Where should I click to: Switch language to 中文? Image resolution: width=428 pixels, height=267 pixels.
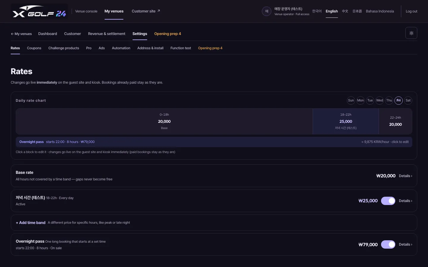[345, 11]
